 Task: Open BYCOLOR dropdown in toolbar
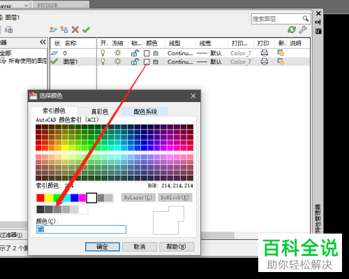click(x=61, y=5)
